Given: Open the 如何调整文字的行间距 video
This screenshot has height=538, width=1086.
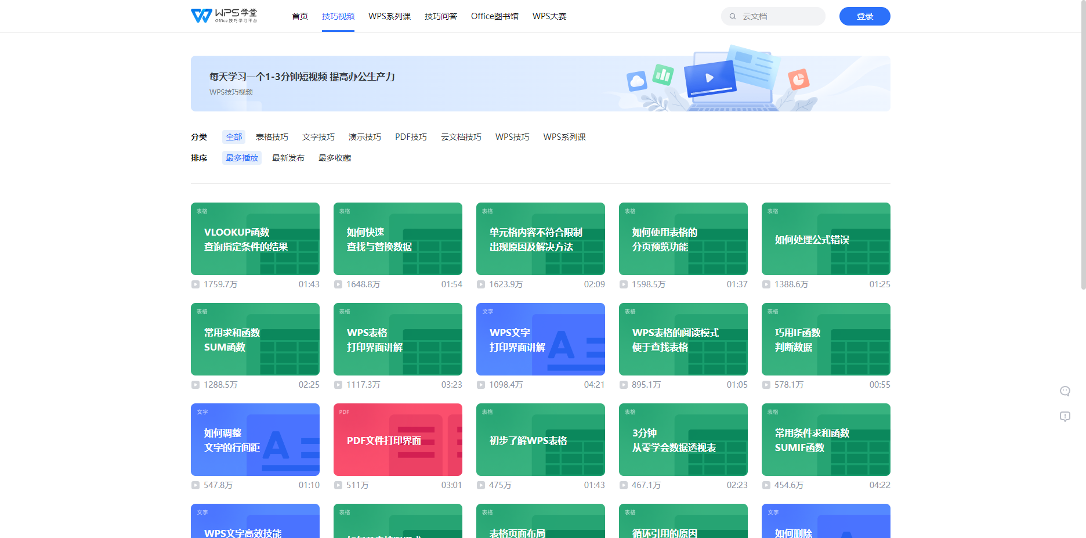Looking at the screenshot, I should coord(255,439).
